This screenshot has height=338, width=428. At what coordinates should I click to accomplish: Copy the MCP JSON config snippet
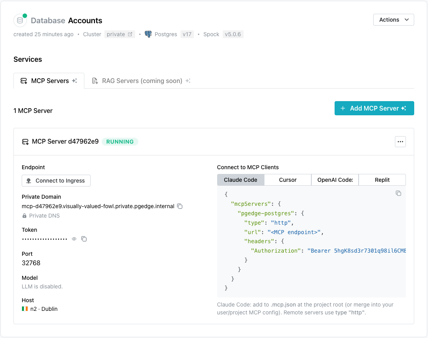(398, 193)
